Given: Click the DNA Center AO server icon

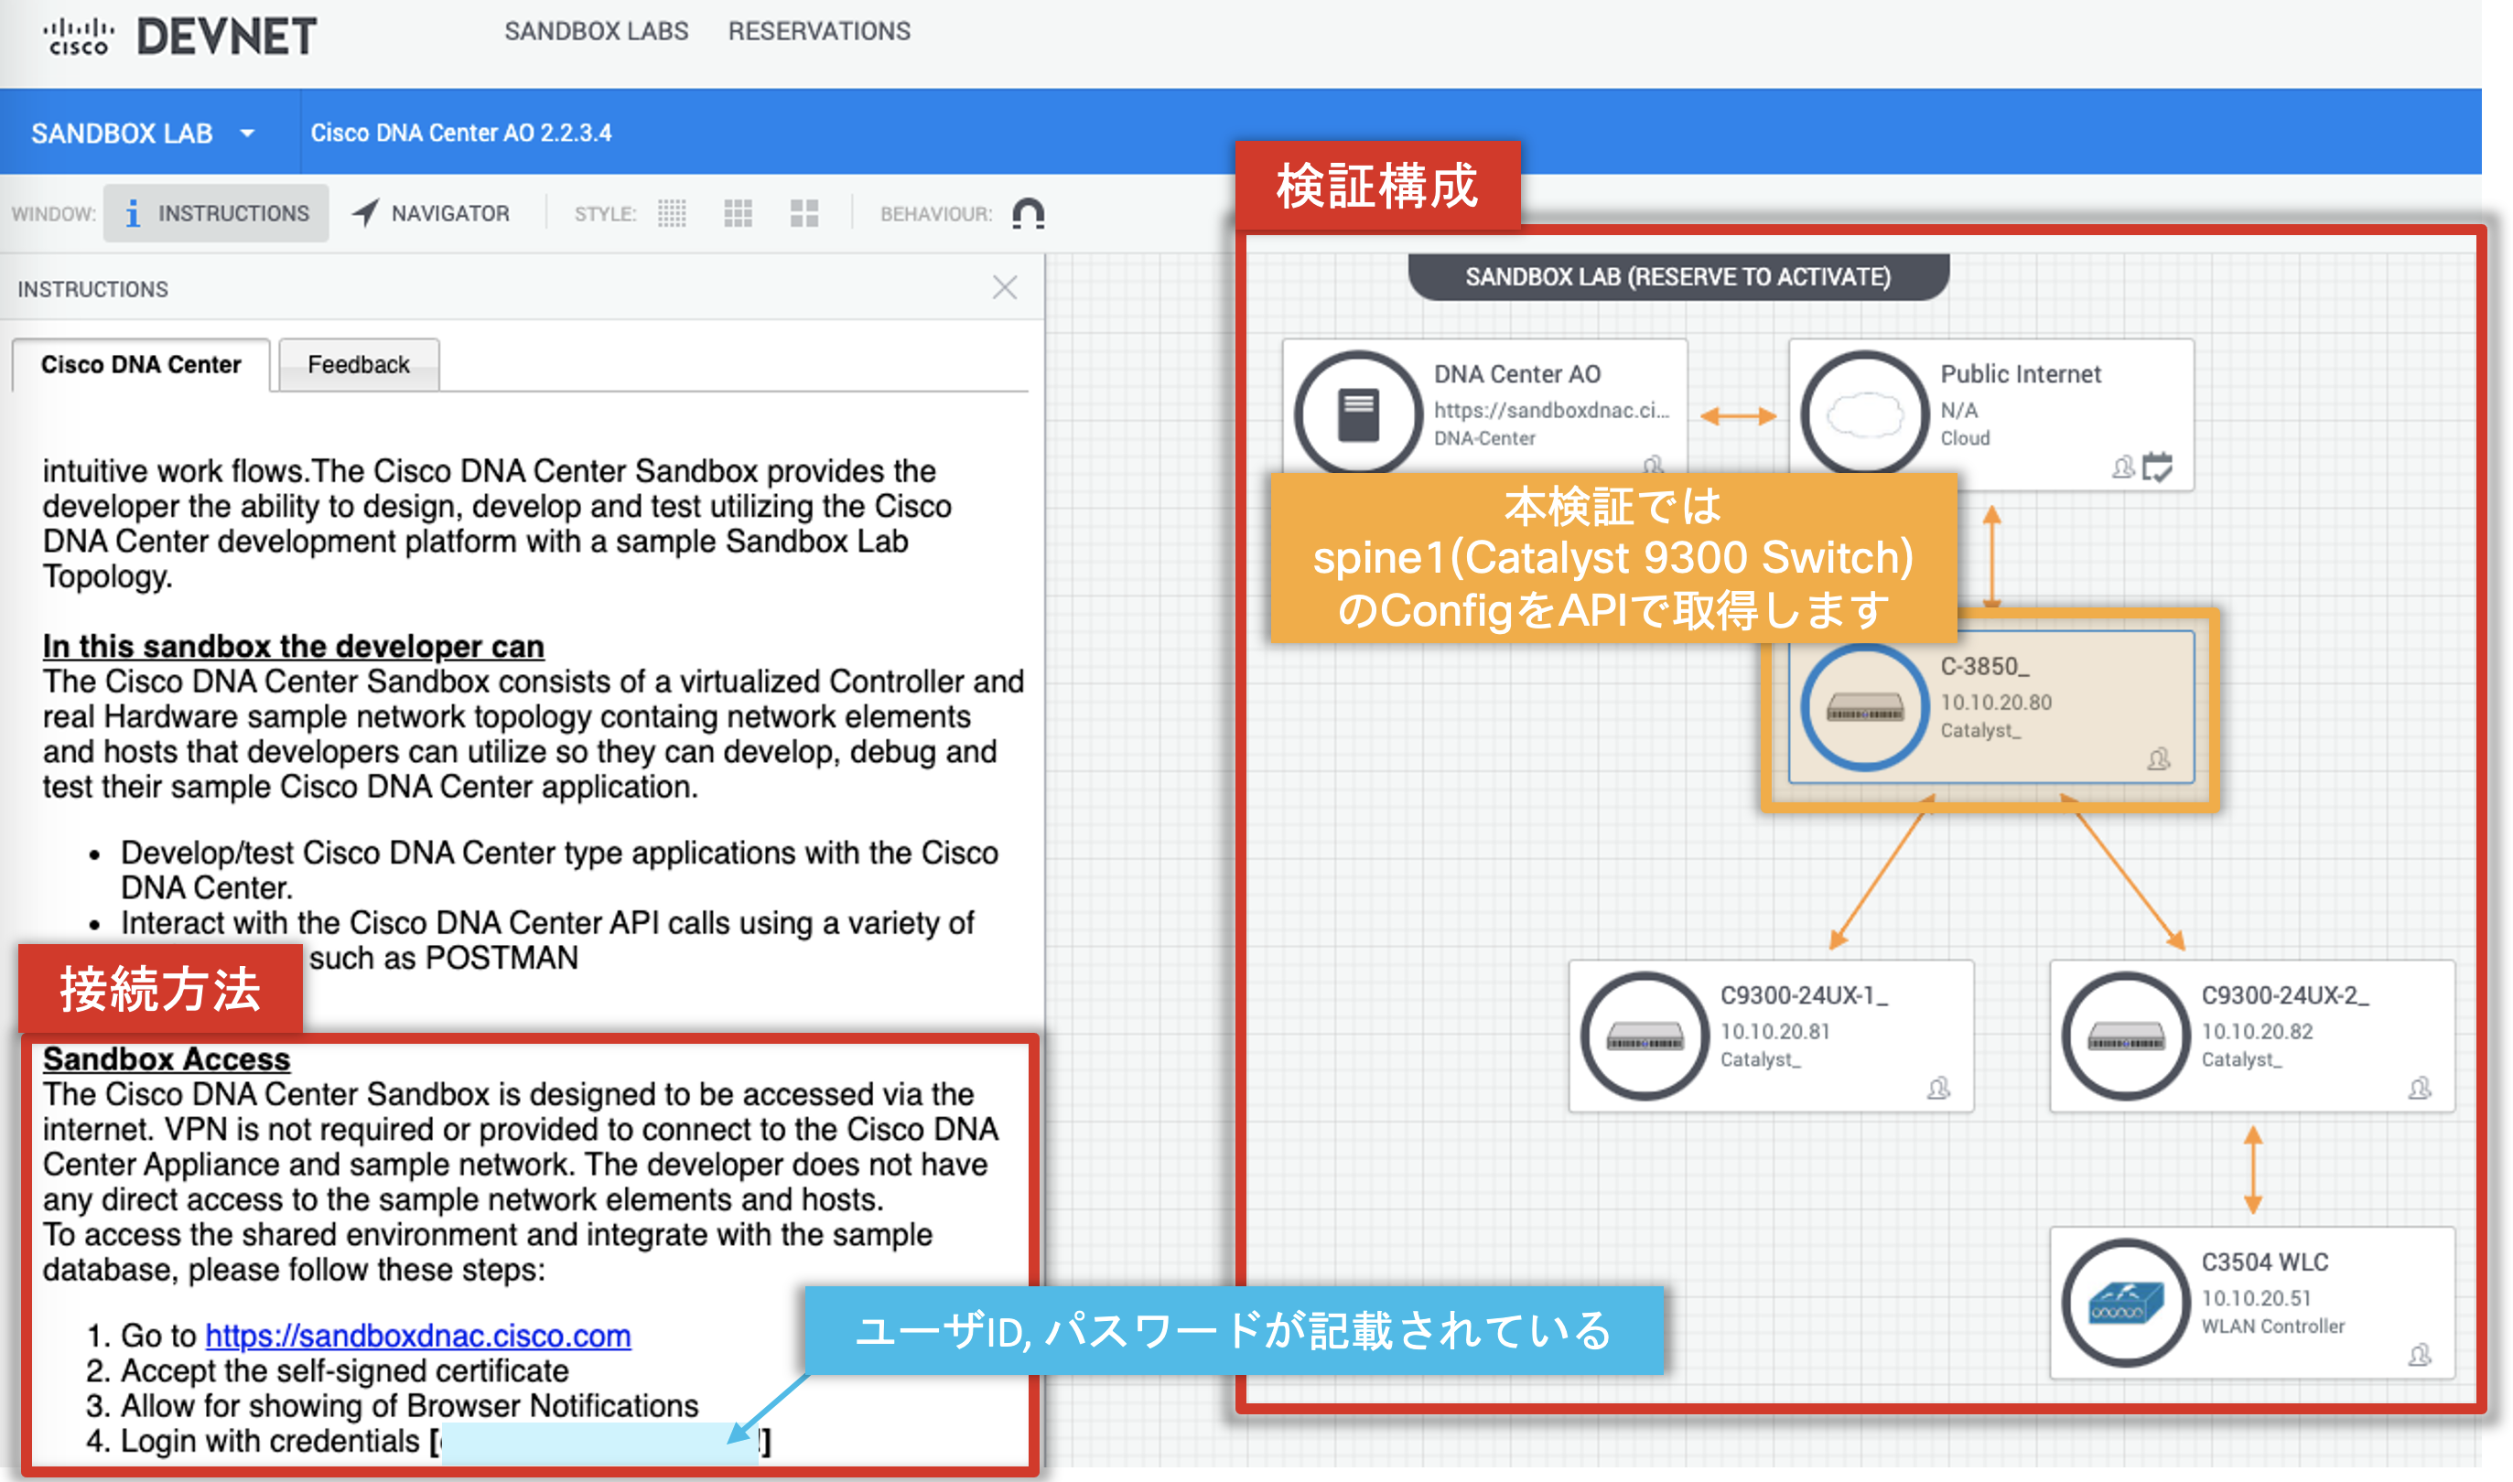Looking at the screenshot, I should coord(1357,413).
